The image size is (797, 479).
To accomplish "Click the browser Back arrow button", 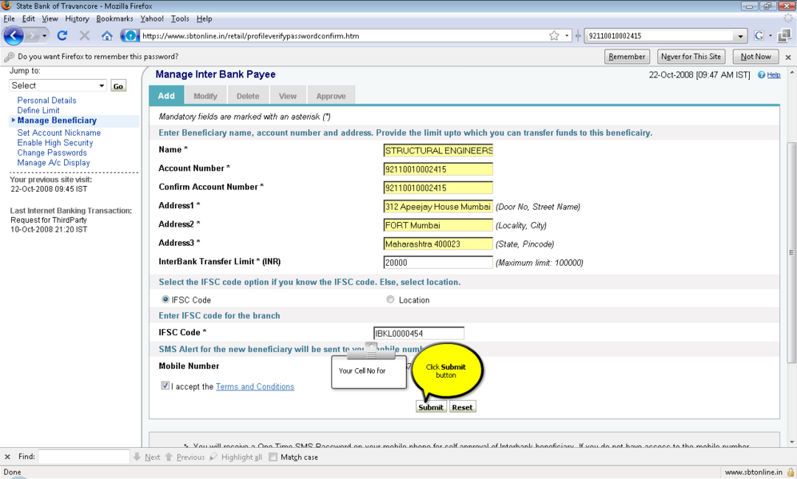I will click(x=14, y=36).
